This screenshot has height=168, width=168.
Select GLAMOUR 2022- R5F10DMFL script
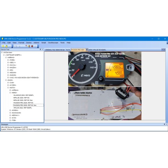pos(24,95)
